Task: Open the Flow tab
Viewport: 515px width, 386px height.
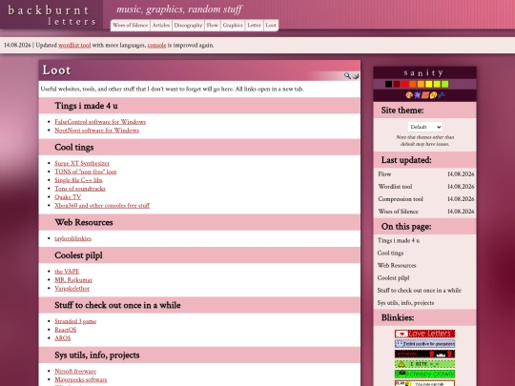Action: click(212, 26)
